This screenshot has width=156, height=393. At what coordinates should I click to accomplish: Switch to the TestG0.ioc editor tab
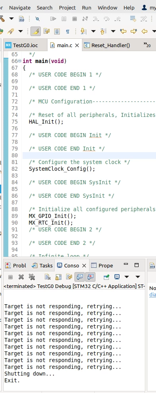coord(25,45)
